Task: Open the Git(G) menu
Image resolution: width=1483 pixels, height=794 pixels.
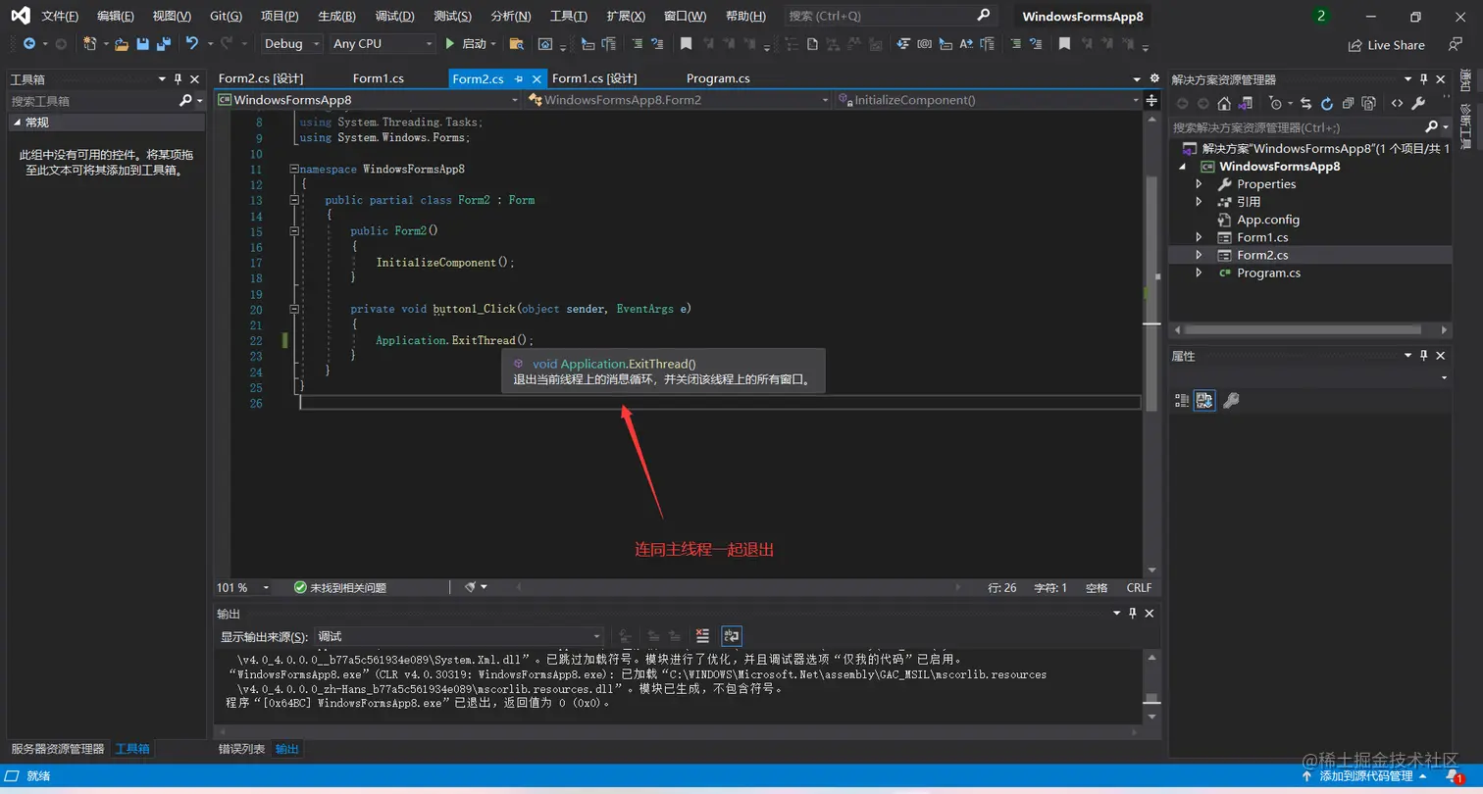Action: (x=227, y=16)
